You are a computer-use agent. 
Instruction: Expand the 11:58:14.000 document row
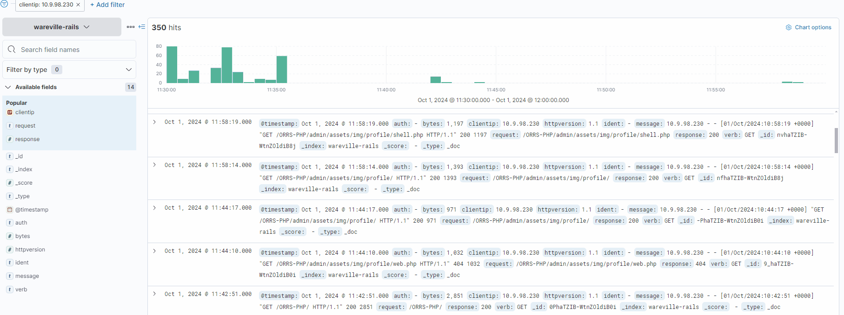pos(154,165)
